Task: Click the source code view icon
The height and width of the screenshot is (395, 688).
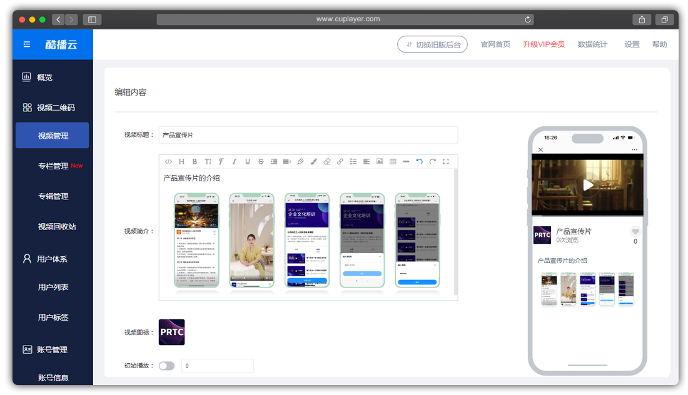Action: click(168, 161)
